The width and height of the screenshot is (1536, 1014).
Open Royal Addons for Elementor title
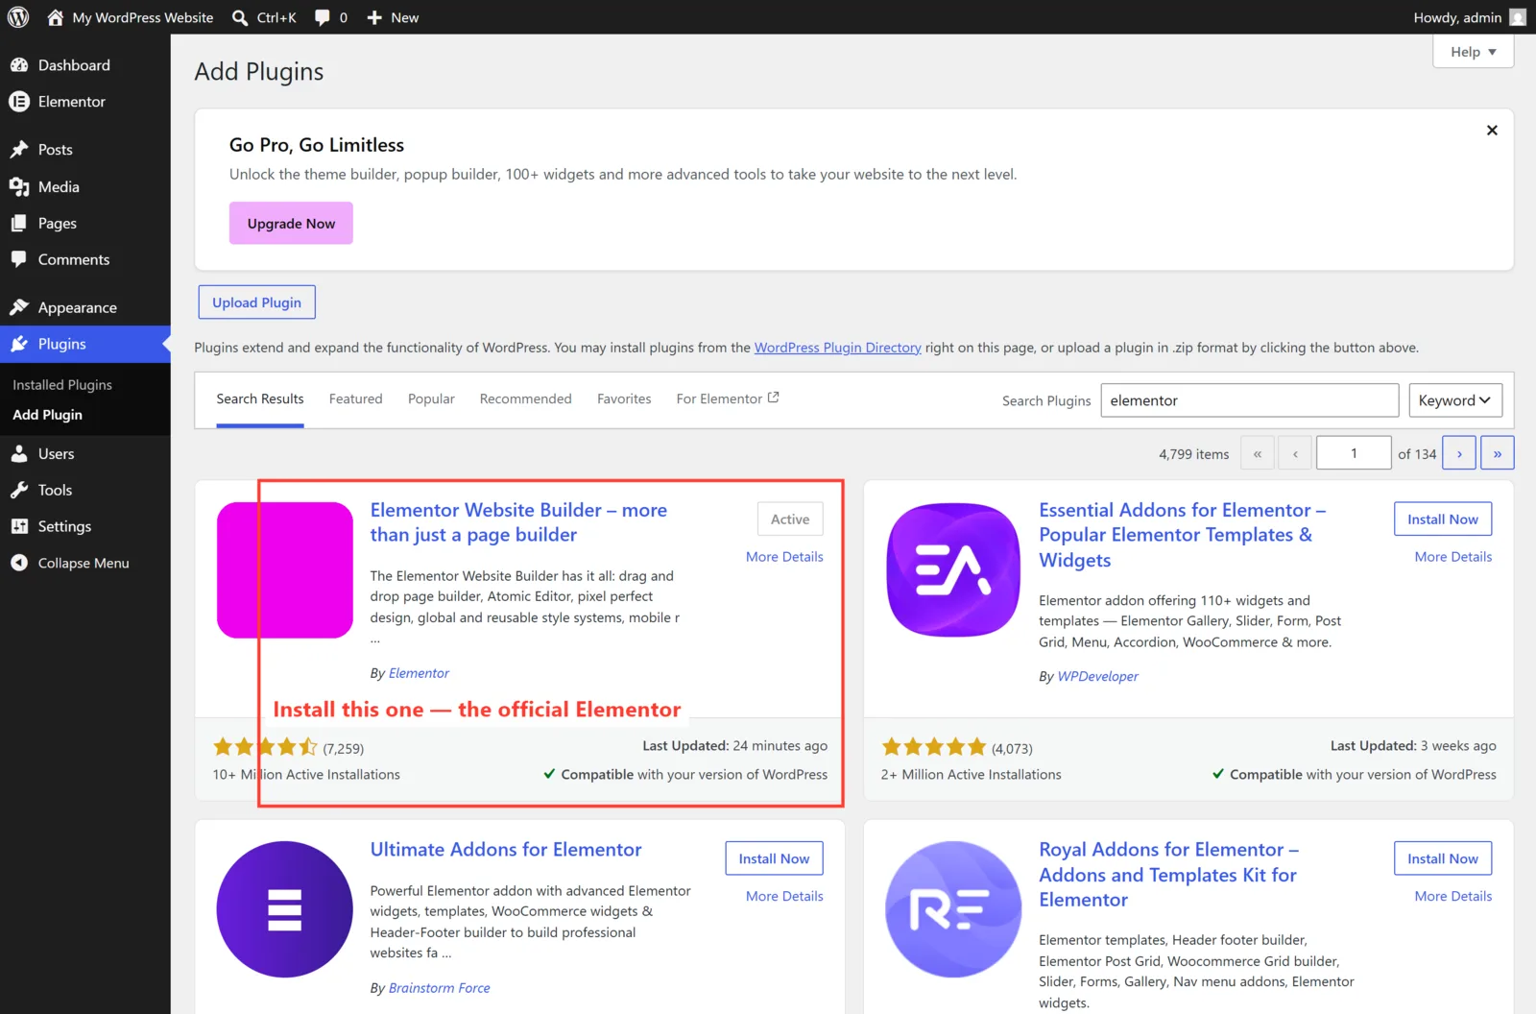[x=1168, y=875]
